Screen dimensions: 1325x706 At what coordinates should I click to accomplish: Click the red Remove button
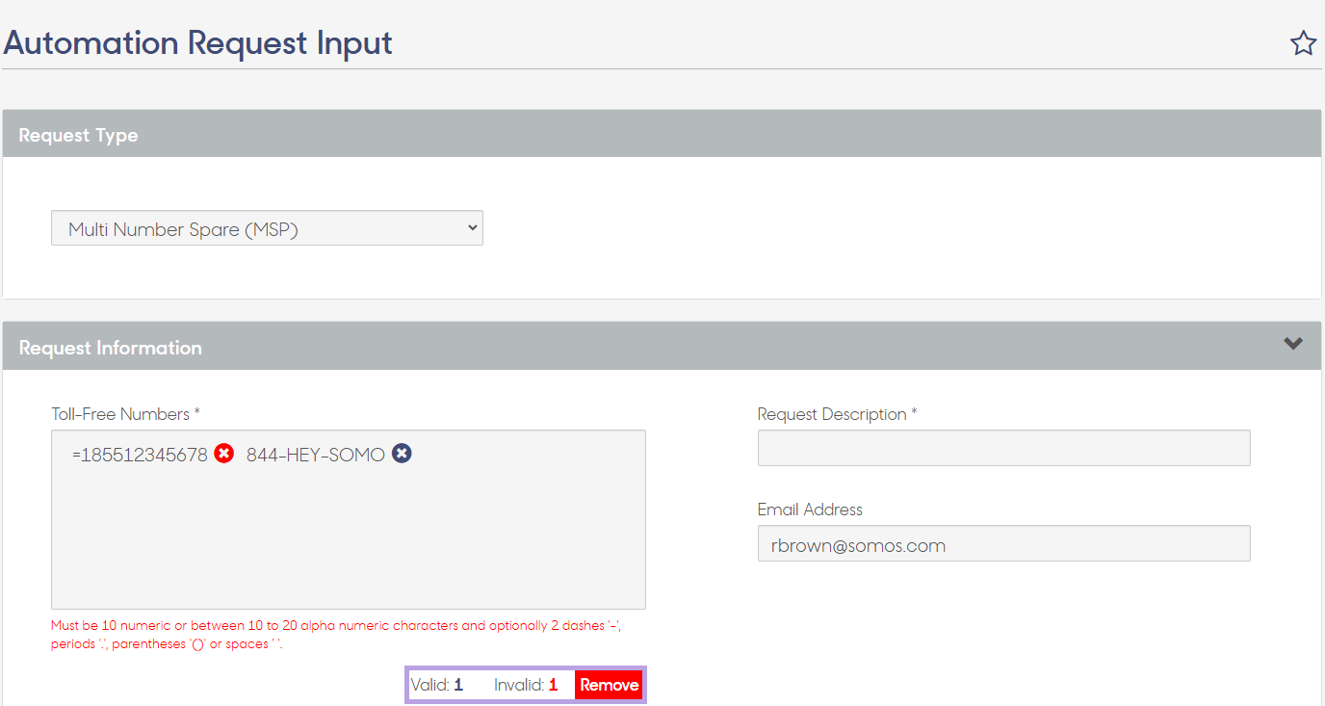point(609,685)
